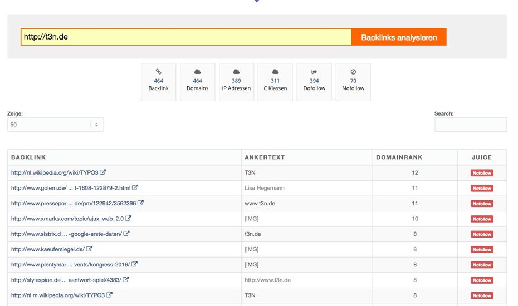
Task: Click the cloud icon above IP Adressen
Action: click(x=237, y=72)
